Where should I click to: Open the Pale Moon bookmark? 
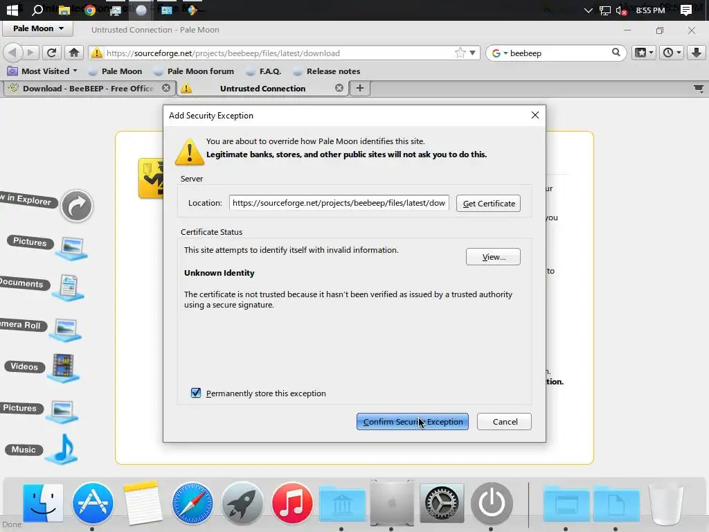(x=116, y=71)
